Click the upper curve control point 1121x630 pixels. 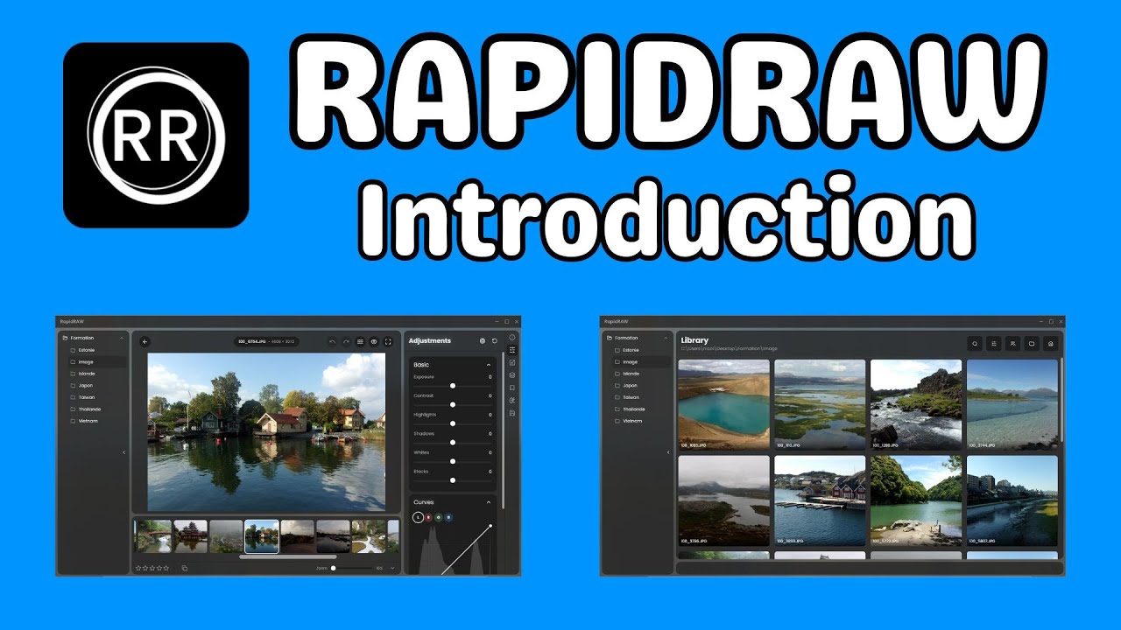tap(490, 526)
